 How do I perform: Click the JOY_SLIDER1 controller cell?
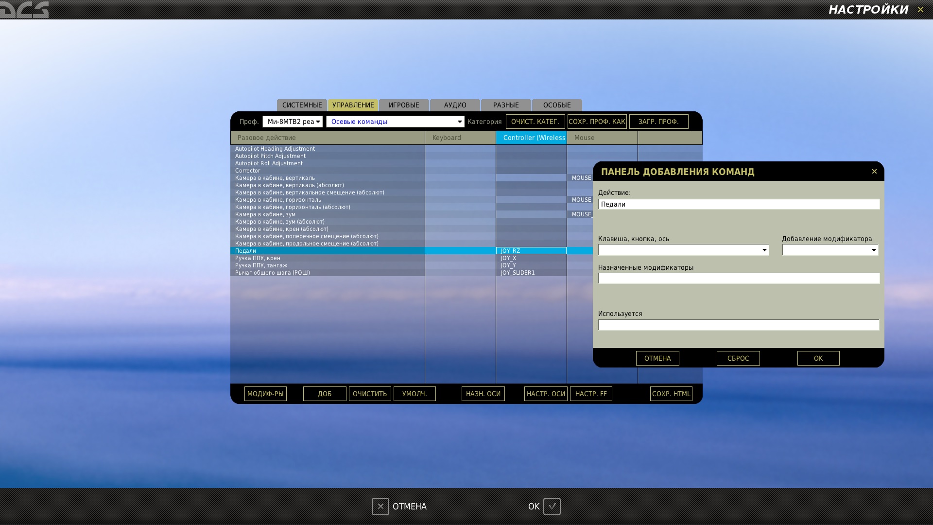pos(531,273)
